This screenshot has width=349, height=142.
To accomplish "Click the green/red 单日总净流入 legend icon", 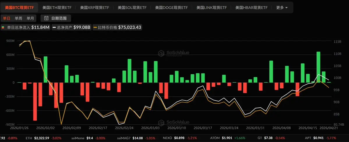I will [3, 27].
